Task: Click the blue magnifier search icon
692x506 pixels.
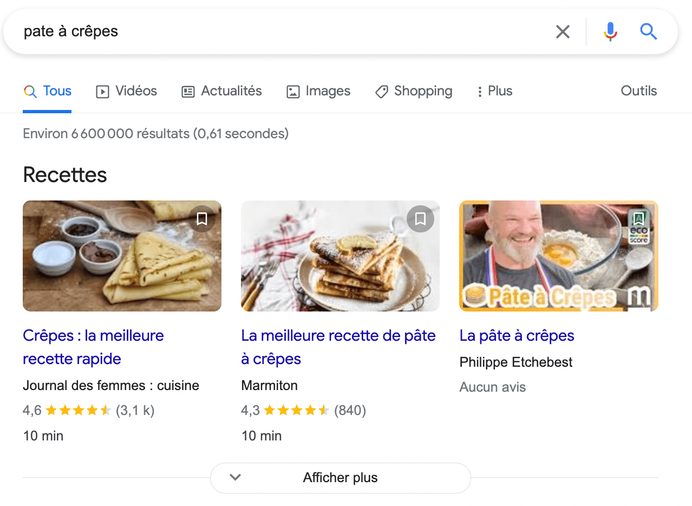Action: click(648, 32)
